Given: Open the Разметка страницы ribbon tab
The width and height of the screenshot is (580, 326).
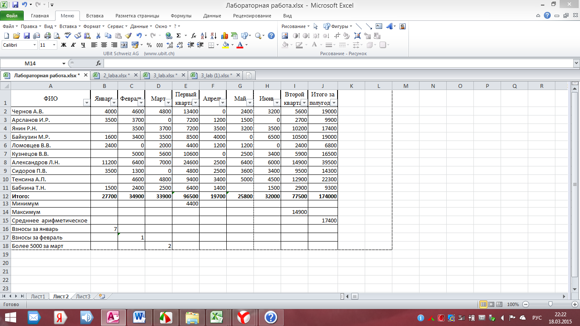Looking at the screenshot, I should coord(137,16).
